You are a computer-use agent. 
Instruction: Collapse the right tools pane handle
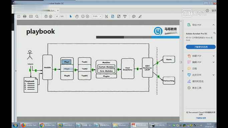pos(183,71)
